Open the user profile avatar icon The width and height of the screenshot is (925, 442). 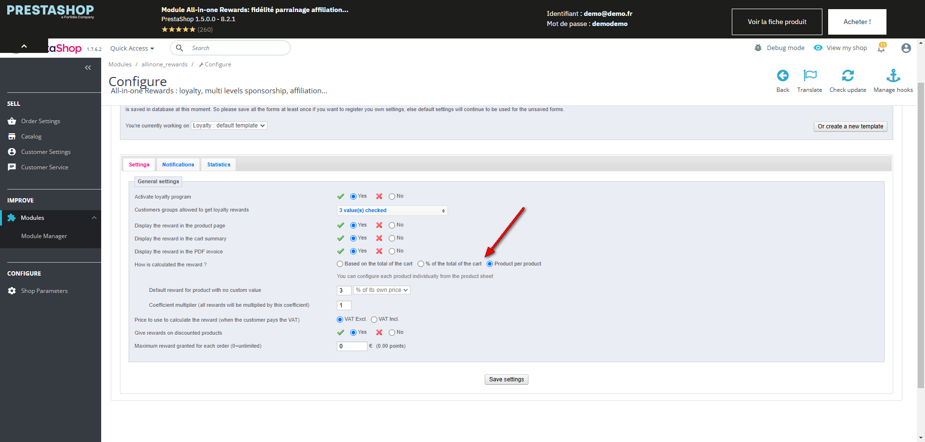click(x=906, y=48)
